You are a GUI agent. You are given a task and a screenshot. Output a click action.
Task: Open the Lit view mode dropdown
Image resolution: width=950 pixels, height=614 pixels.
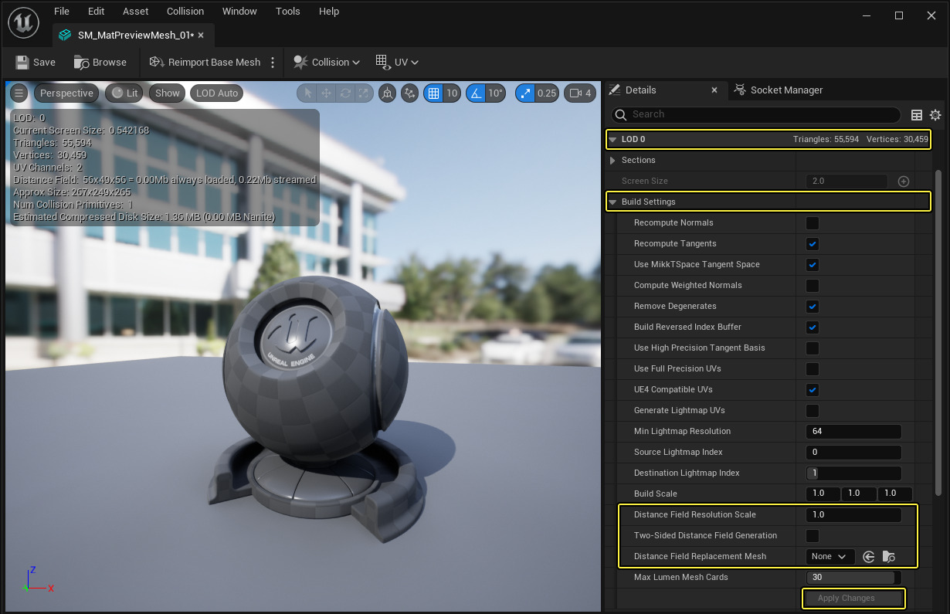(124, 93)
